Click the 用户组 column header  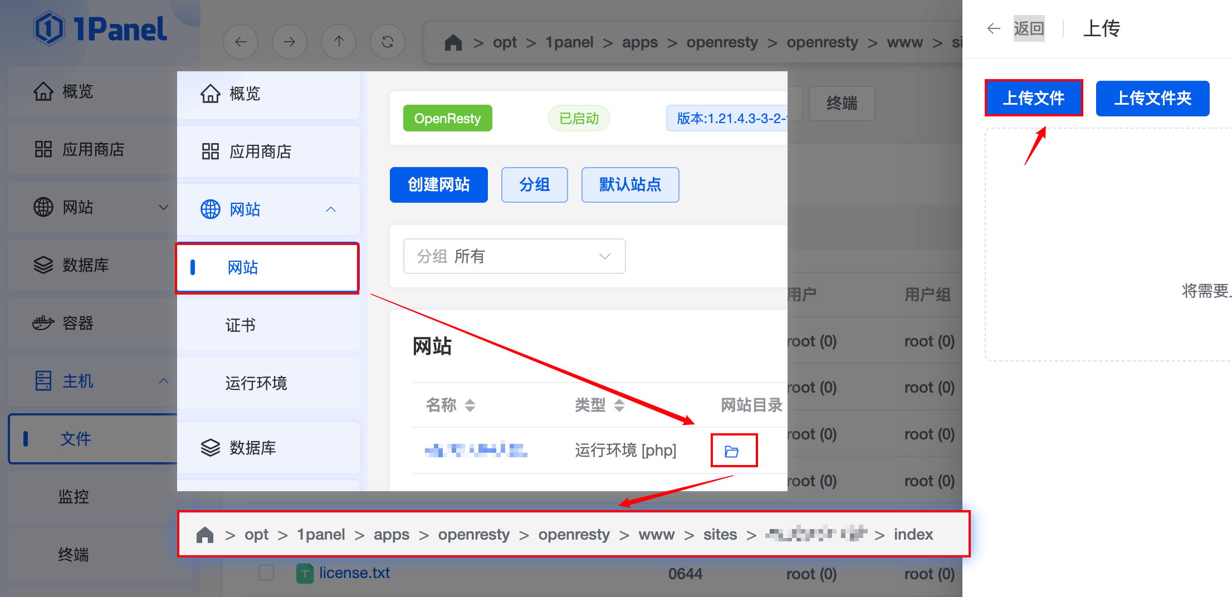928,295
